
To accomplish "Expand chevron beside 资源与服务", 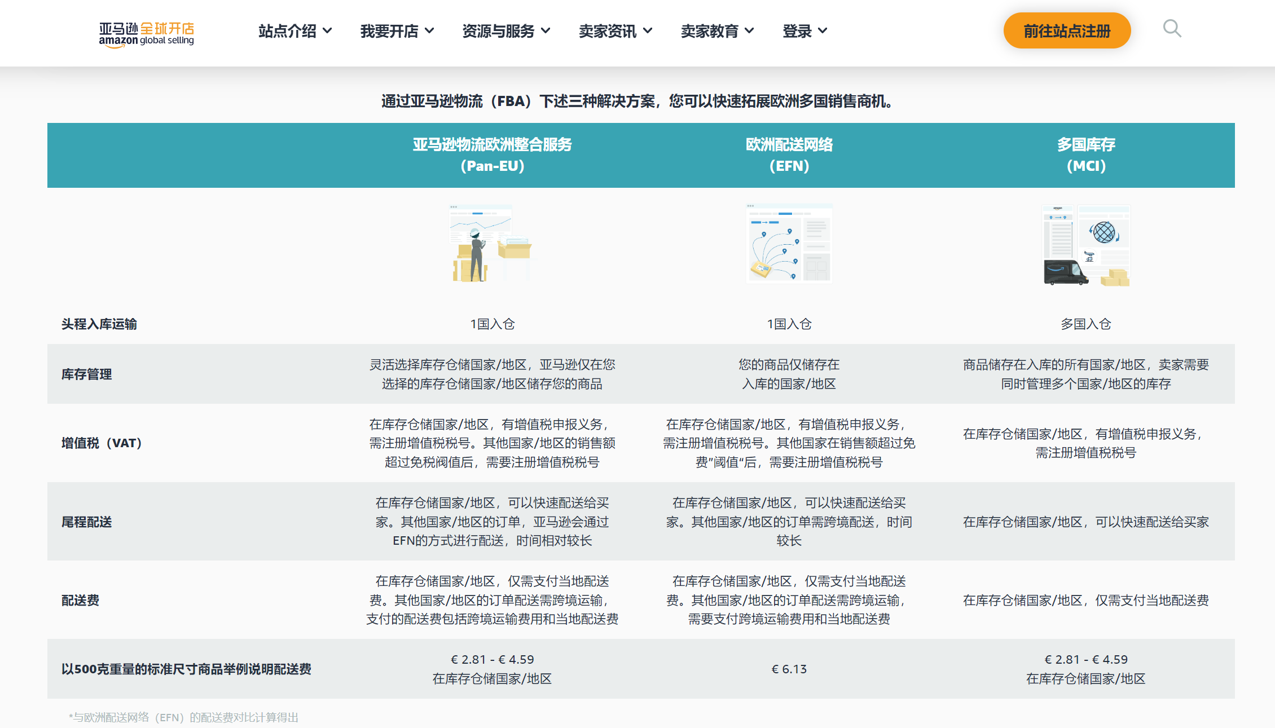I will (546, 31).
